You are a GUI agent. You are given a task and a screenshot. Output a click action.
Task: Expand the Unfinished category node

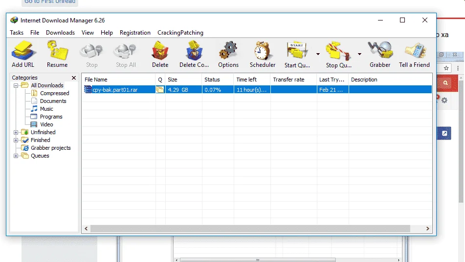(x=16, y=132)
